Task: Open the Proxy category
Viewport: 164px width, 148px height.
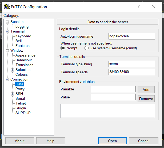Action: 20,89
